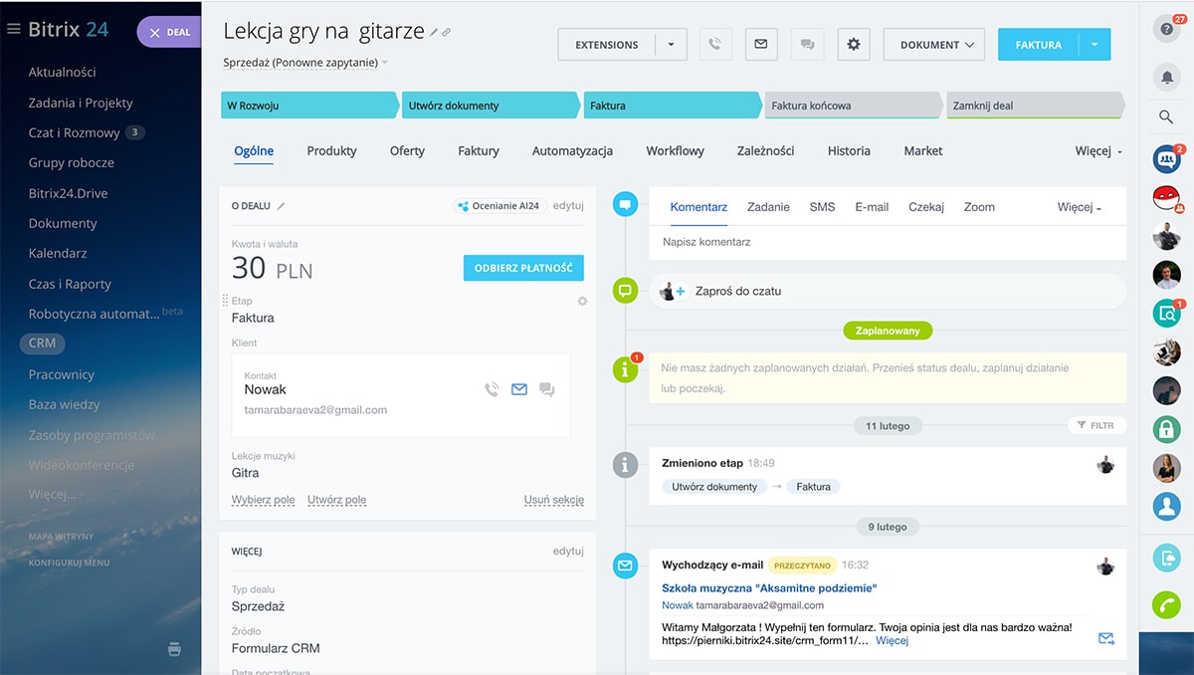Select the Historia tab
Screen dimensions: 1194x675
[x=849, y=151]
